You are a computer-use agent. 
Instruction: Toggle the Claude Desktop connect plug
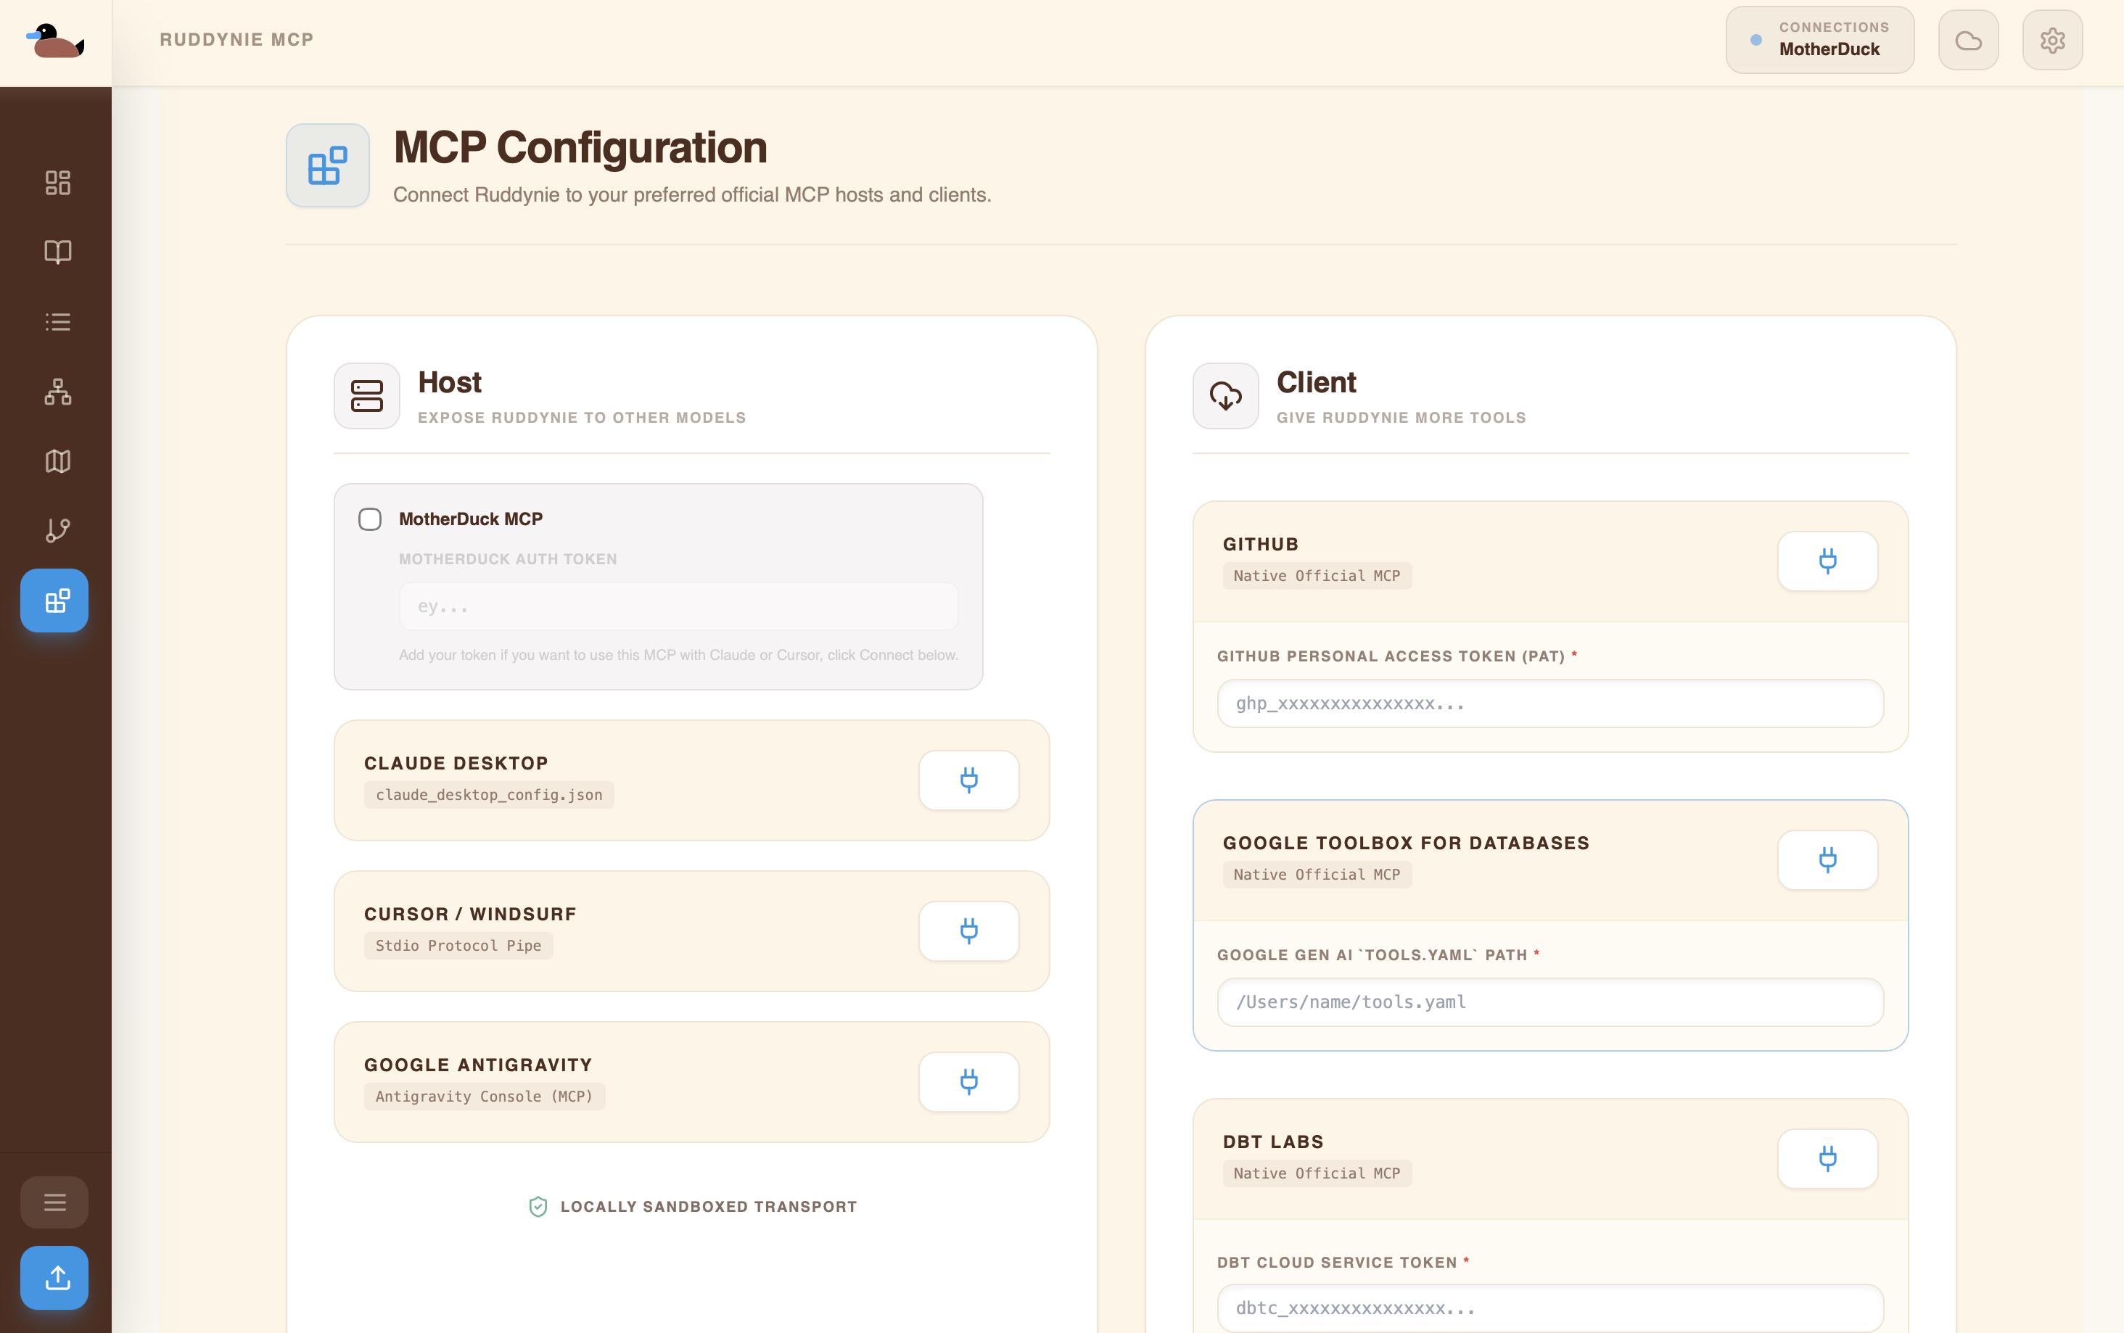click(x=968, y=780)
